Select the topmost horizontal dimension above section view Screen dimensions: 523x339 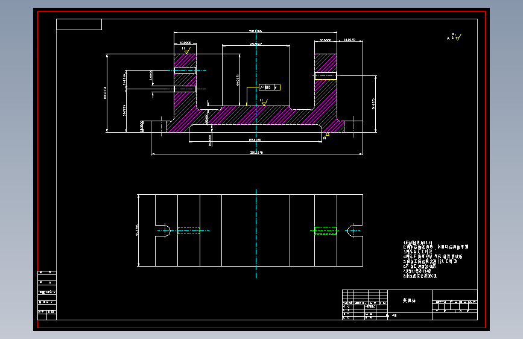point(255,32)
